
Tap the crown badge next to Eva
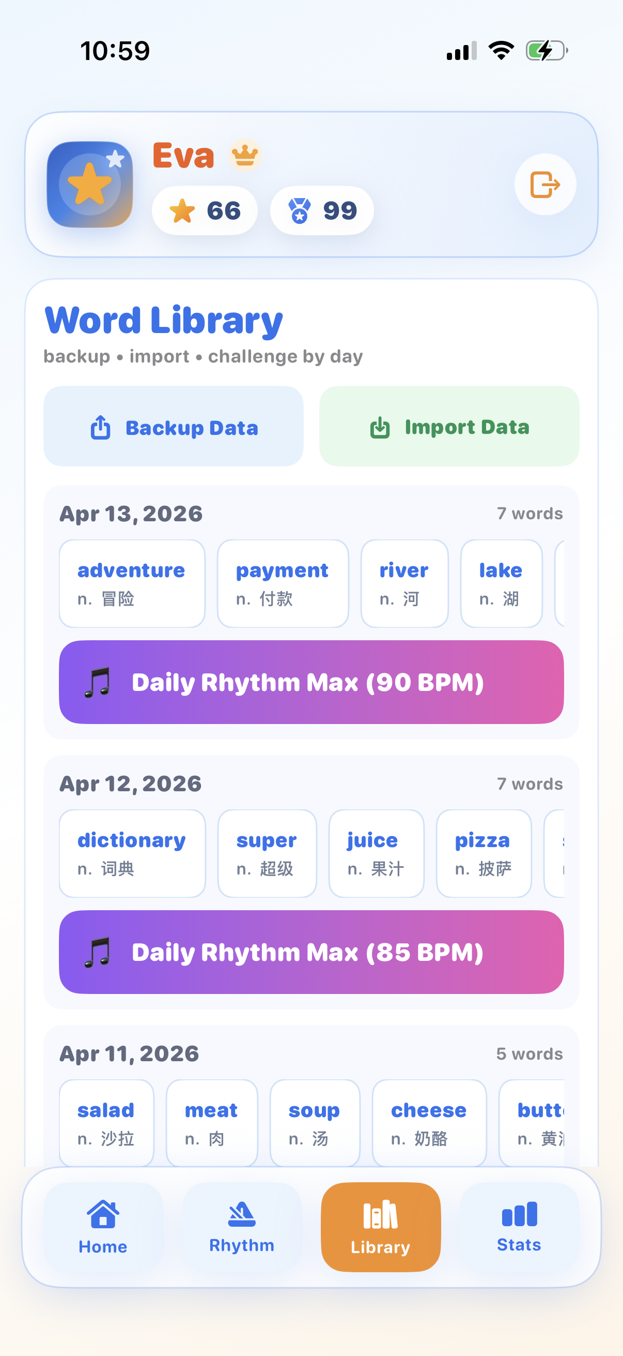pos(245,155)
